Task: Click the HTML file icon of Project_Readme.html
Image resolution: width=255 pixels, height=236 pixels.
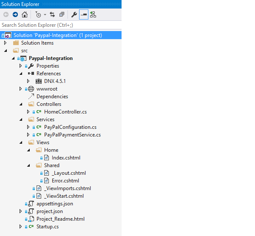Action: [31, 219]
